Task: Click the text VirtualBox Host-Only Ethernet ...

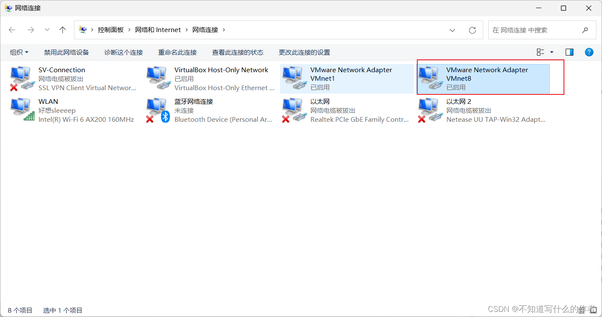Action: (224, 88)
